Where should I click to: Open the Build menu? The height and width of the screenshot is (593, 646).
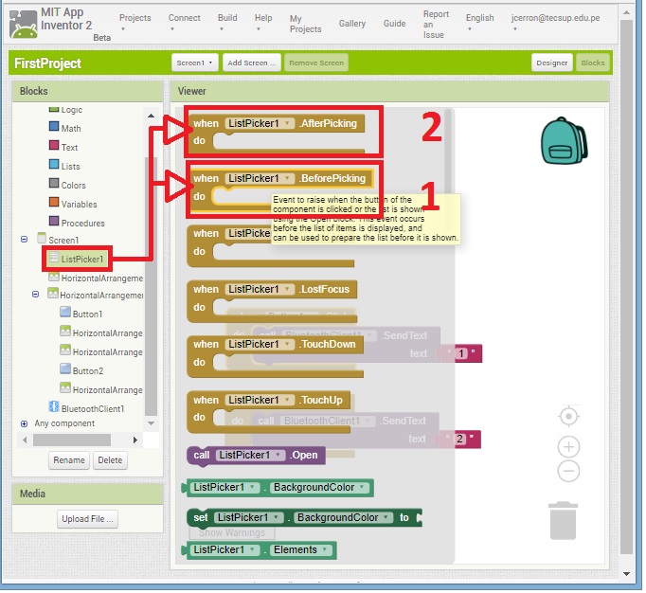[x=227, y=23]
